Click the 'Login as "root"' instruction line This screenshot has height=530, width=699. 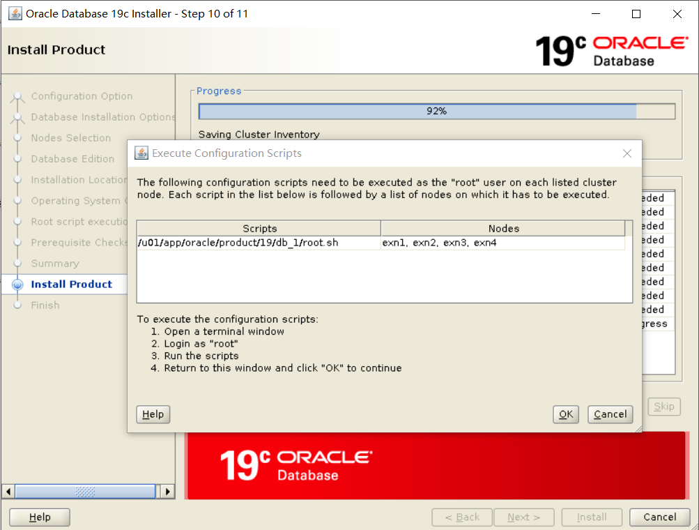(201, 344)
